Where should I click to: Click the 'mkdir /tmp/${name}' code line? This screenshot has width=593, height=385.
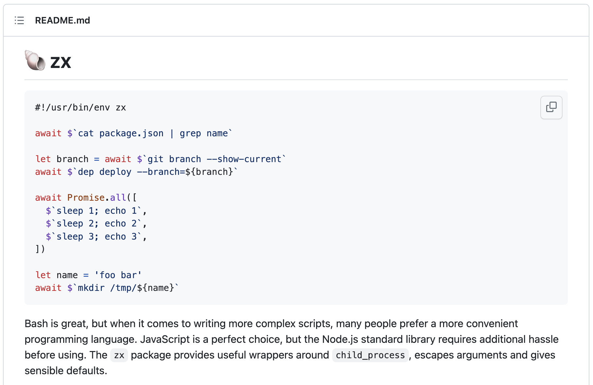coord(107,288)
